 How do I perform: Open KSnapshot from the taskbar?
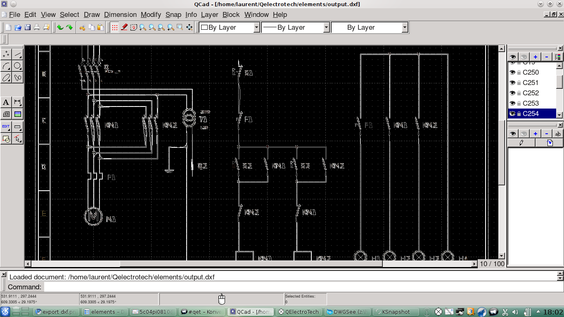tap(395, 312)
